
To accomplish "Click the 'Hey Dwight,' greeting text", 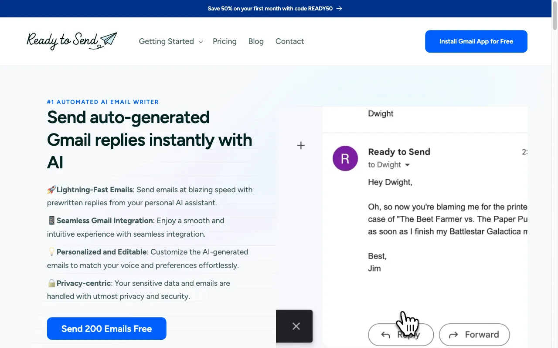I will (390, 182).
